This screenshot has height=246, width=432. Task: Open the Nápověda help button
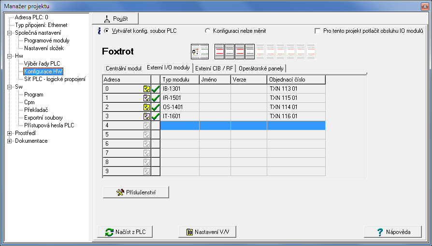[393, 232]
